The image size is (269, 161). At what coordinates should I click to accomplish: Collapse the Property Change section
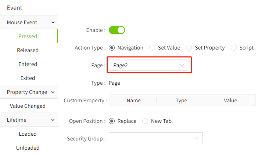[53, 92]
